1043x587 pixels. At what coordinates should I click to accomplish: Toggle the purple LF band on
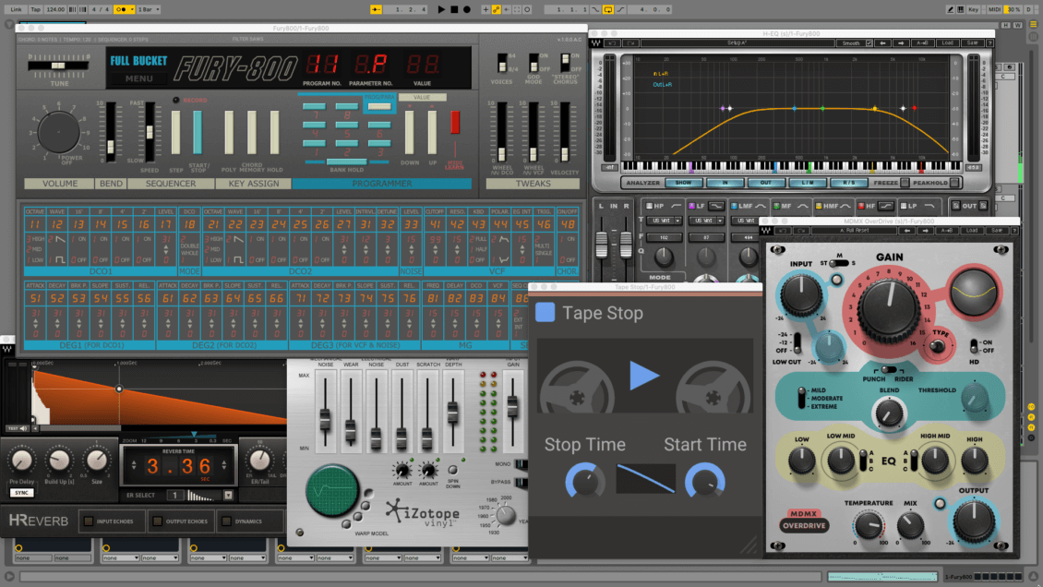691,206
